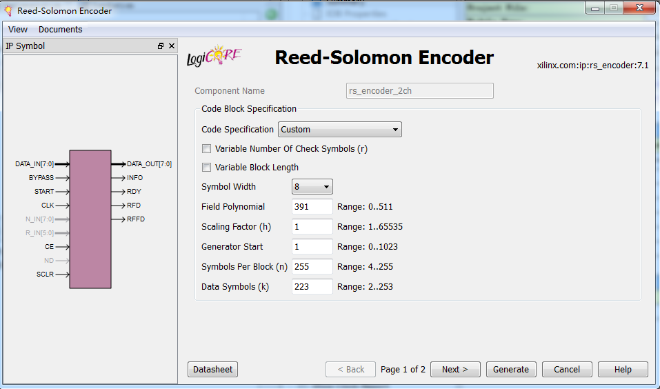Enable Variable Number Of Check Symbols
The width and height of the screenshot is (660, 389).
[206, 148]
